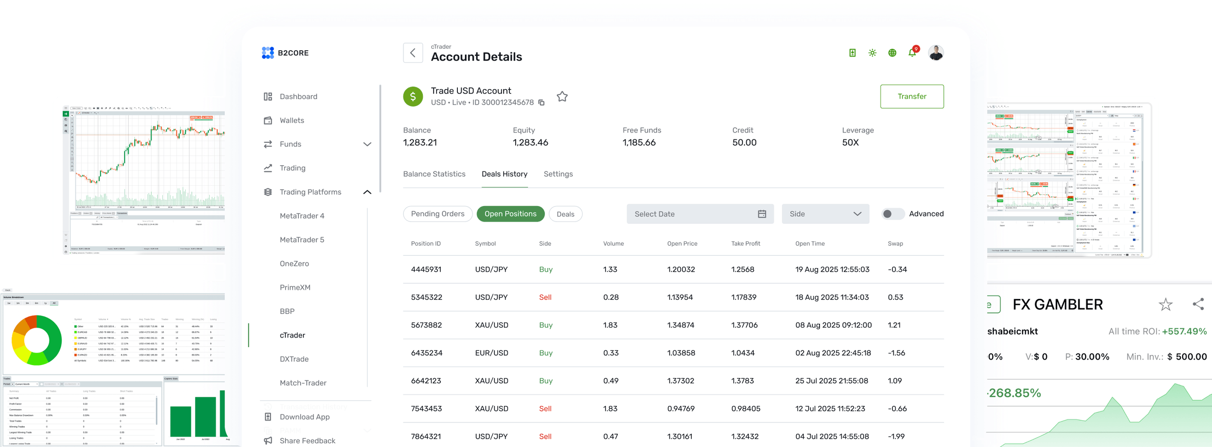This screenshot has height=447, width=1212.
Task: Open the download app icon in header
Action: click(852, 53)
